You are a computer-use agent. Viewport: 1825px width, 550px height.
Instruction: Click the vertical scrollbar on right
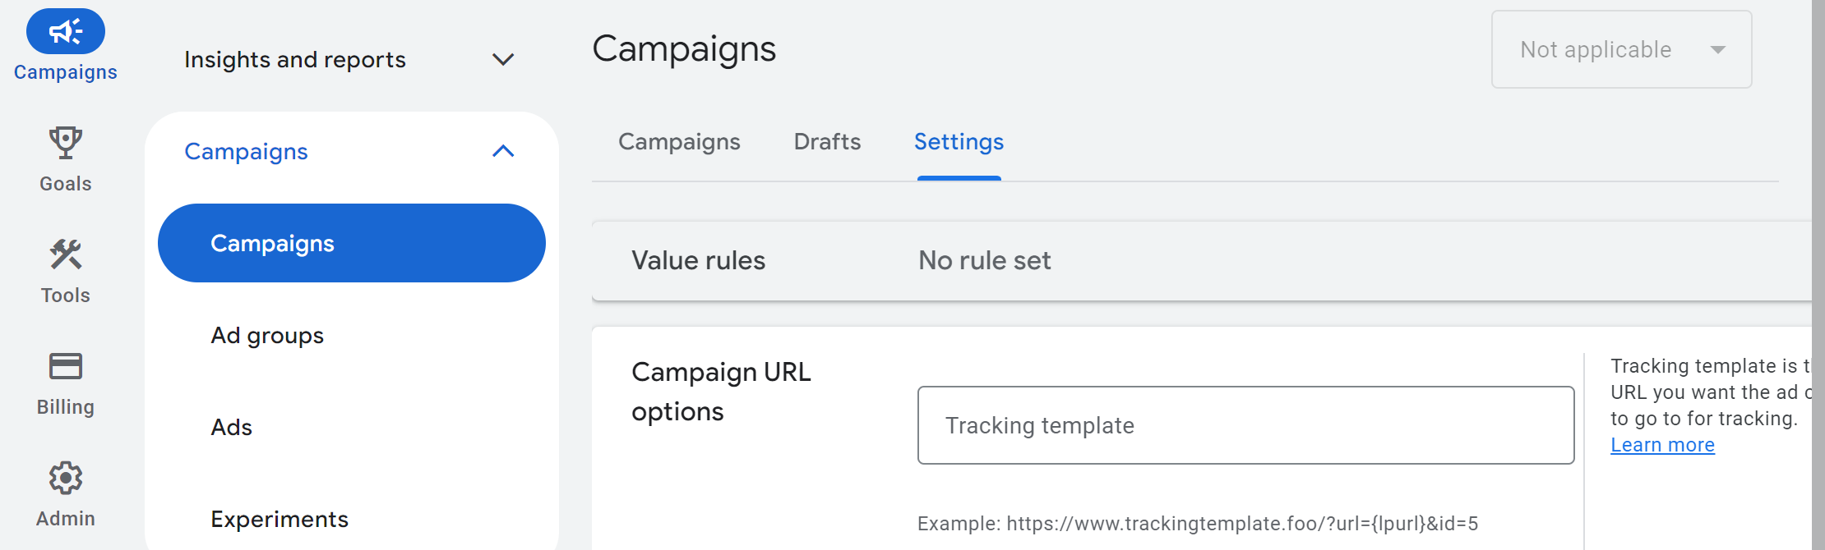coord(1818,275)
